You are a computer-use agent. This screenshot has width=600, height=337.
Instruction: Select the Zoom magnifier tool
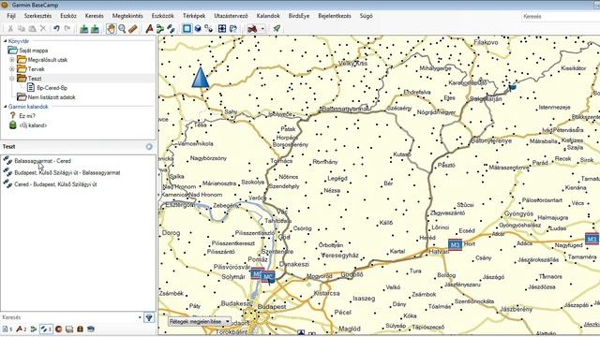pyautogui.click(x=122, y=29)
